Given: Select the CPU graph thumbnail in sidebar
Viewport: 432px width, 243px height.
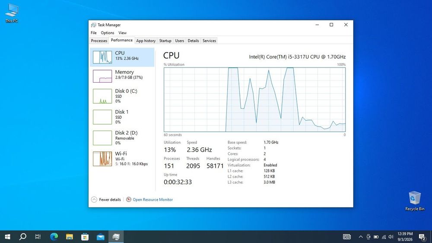Looking at the screenshot, I should (x=102, y=57).
